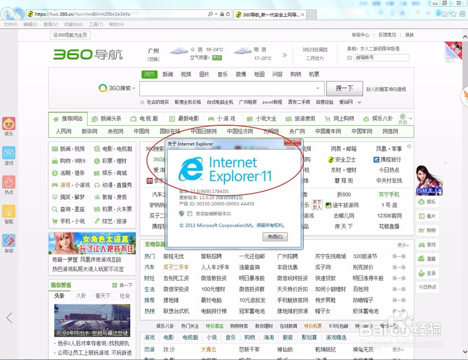
Task: Click the page scrollbar up arrow
Action: coord(465,36)
